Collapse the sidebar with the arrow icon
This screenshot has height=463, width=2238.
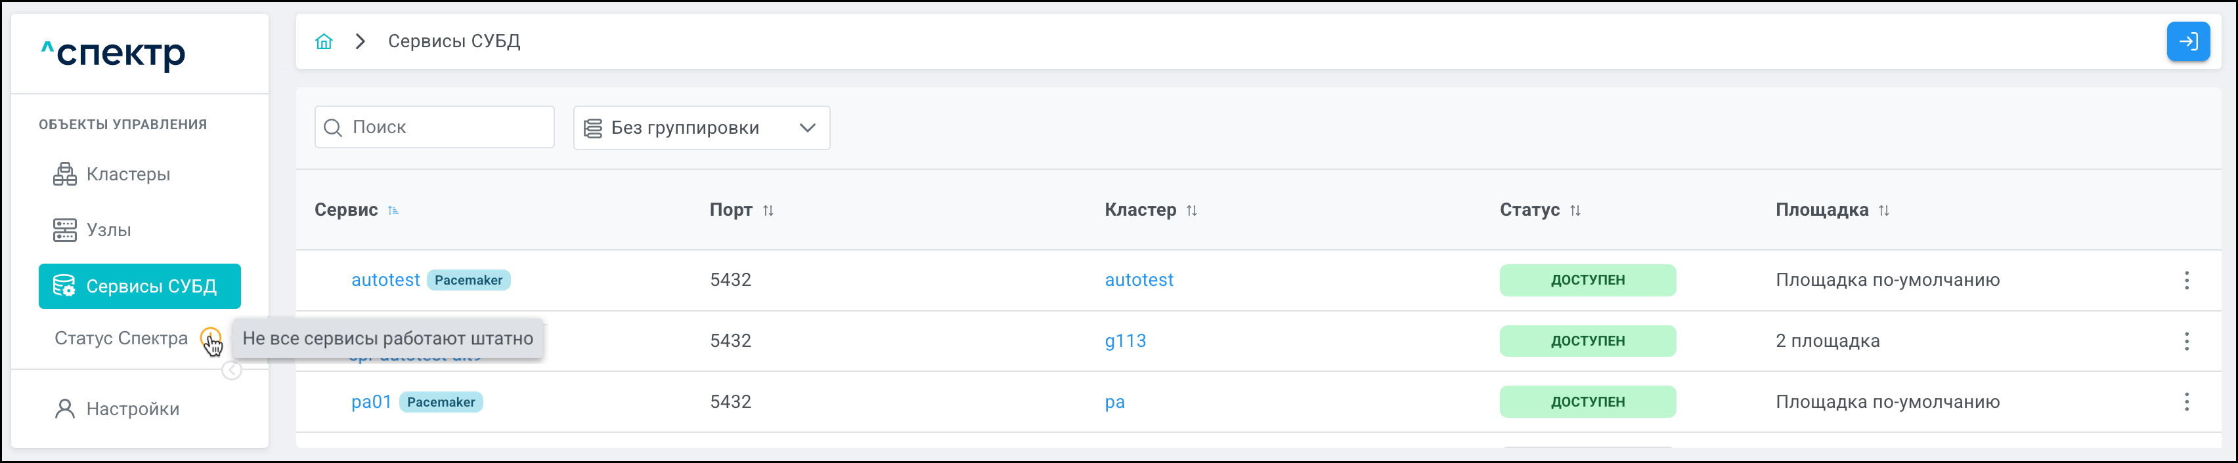pyautogui.click(x=232, y=371)
